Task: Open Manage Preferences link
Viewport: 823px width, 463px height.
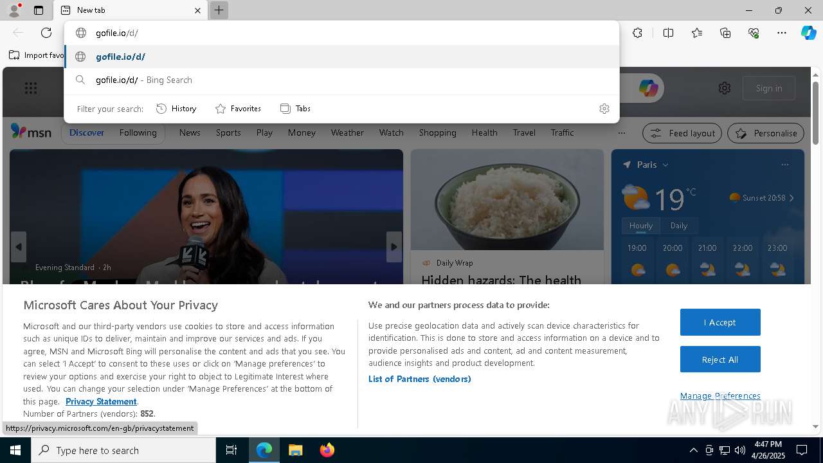Action: [x=720, y=395]
